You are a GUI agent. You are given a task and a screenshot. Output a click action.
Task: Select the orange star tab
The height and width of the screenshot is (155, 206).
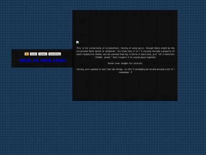27,54
